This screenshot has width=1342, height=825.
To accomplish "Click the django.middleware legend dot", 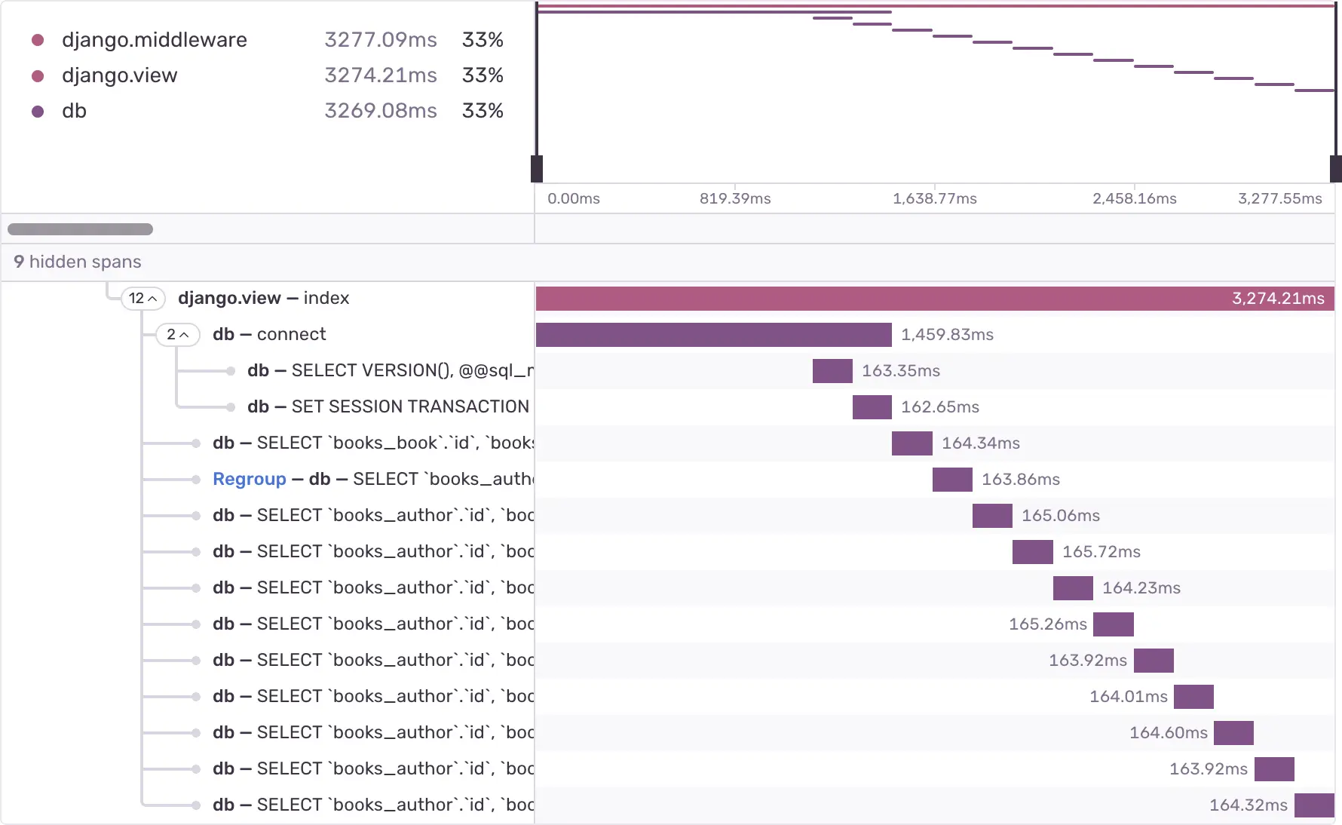I will tap(38, 40).
